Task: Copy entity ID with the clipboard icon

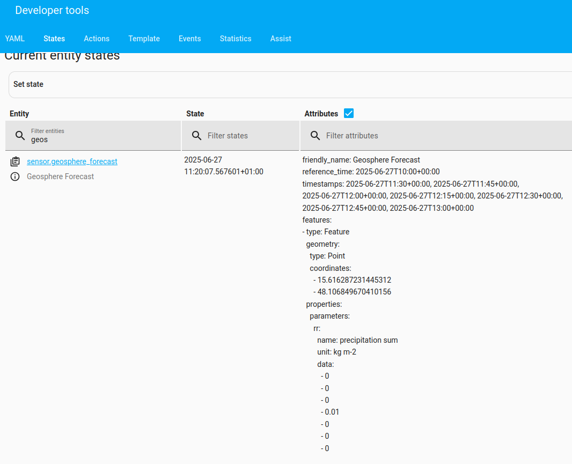Action: pyautogui.click(x=15, y=161)
